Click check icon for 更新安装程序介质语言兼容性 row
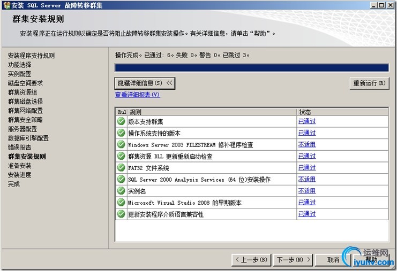 point(121,214)
